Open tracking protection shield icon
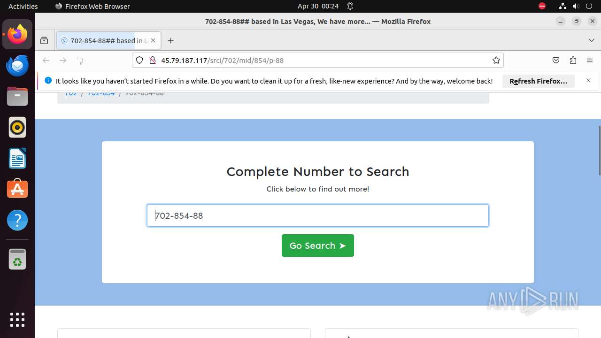This screenshot has width=601, height=338. pyautogui.click(x=139, y=61)
